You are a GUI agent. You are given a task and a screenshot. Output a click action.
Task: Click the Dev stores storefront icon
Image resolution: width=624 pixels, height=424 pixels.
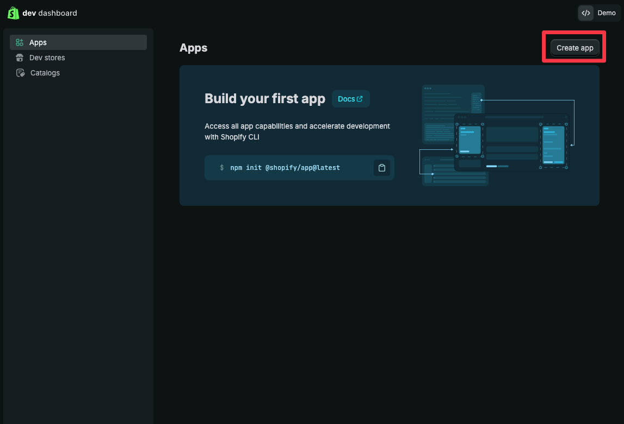pos(20,58)
